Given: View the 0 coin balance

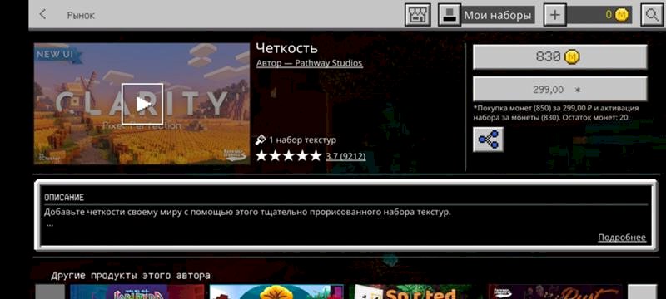Looking at the screenshot, I should point(599,15).
